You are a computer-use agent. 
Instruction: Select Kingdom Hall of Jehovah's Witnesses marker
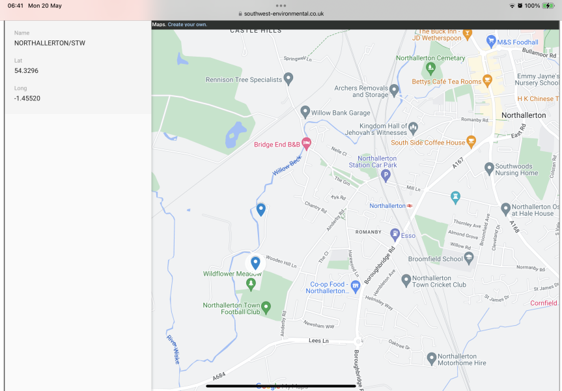click(414, 128)
